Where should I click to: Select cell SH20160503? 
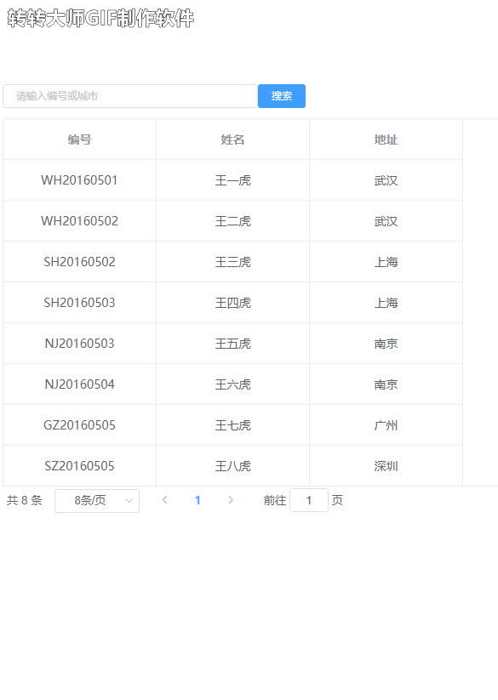[x=79, y=303]
